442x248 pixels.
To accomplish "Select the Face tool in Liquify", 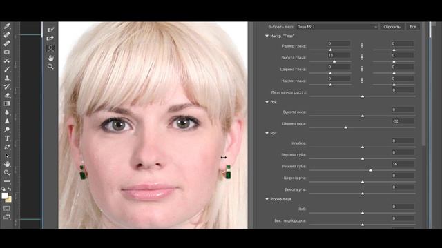I will tap(50, 48).
